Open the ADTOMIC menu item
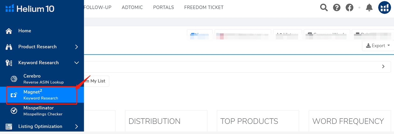394x134 pixels. pos(132,7)
